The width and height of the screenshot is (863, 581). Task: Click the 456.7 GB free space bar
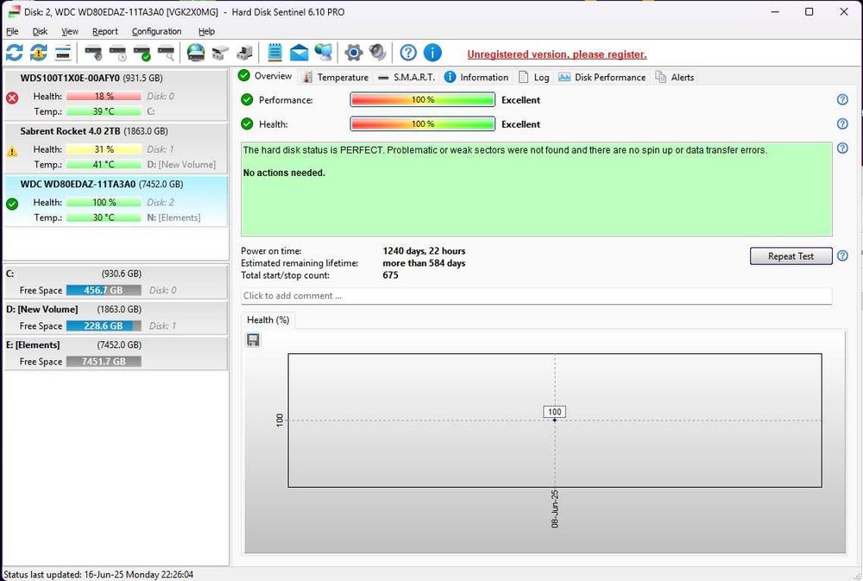(104, 290)
